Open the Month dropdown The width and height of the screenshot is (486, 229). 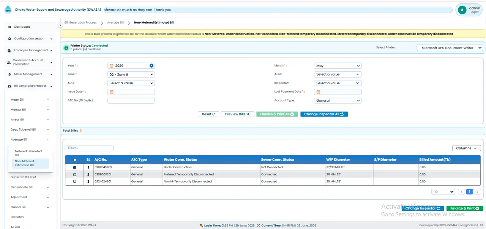pyautogui.click(x=338, y=66)
